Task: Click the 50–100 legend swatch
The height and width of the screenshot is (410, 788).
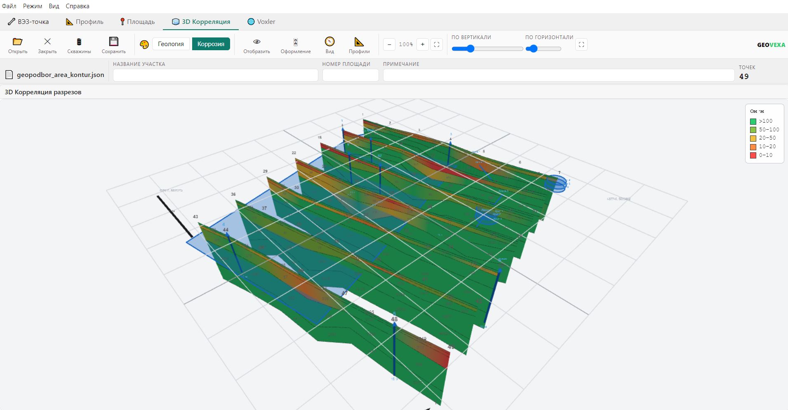Action: coord(753,130)
